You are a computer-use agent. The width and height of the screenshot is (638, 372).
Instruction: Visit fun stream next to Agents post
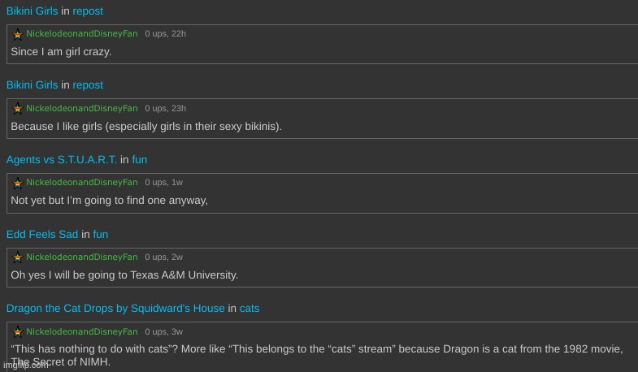140,160
